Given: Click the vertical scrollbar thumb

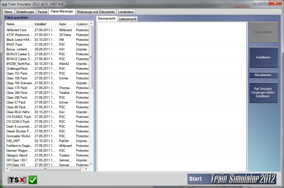Looking at the screenshot, I should 91,57.
